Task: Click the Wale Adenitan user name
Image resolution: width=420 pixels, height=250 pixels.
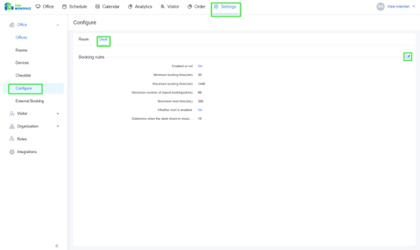Action: click(398, 7)
